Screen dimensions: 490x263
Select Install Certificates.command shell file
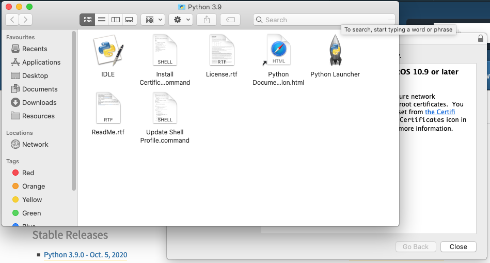(x=165, y=50)
